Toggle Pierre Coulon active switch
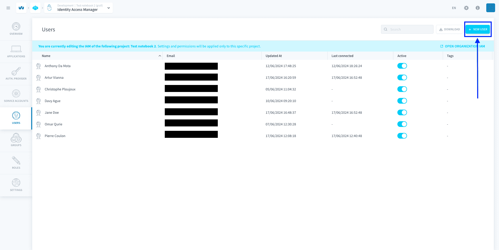 point(402,136)
